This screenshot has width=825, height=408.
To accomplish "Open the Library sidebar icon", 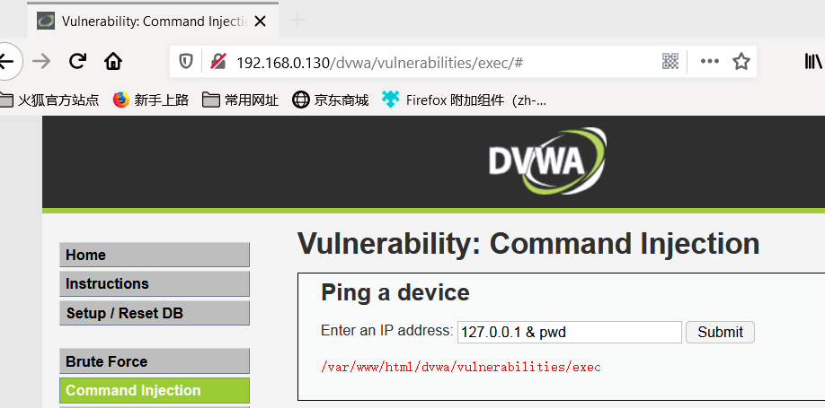I will coord(813,62).
